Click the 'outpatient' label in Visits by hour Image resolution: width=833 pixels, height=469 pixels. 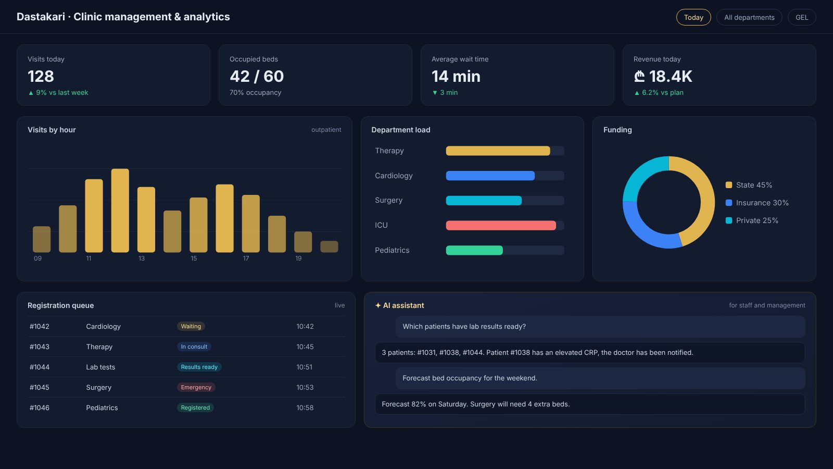(x=326, y=130)
